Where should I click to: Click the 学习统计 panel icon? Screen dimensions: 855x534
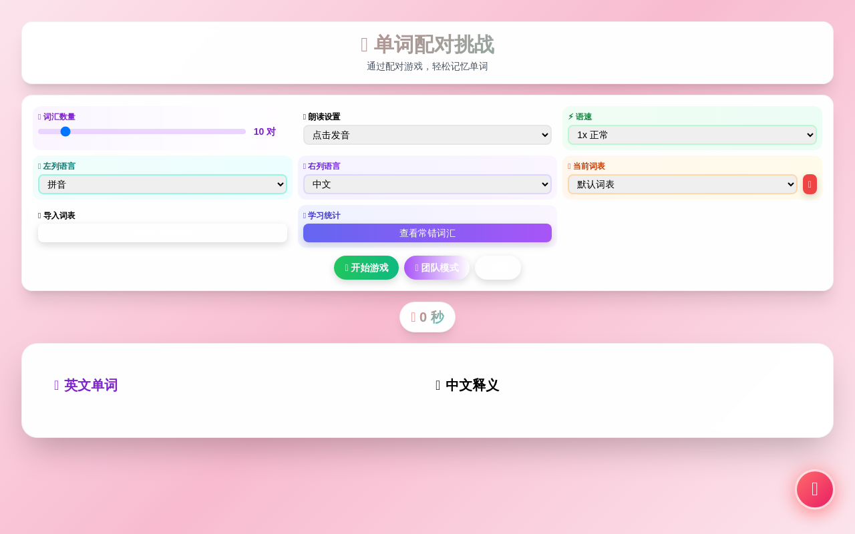point(305,215)
